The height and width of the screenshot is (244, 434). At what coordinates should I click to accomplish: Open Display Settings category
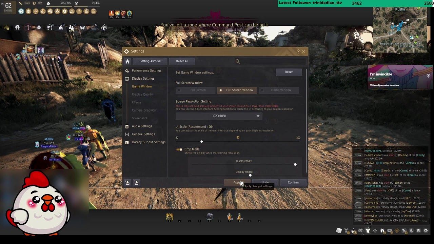coord(143,79)
